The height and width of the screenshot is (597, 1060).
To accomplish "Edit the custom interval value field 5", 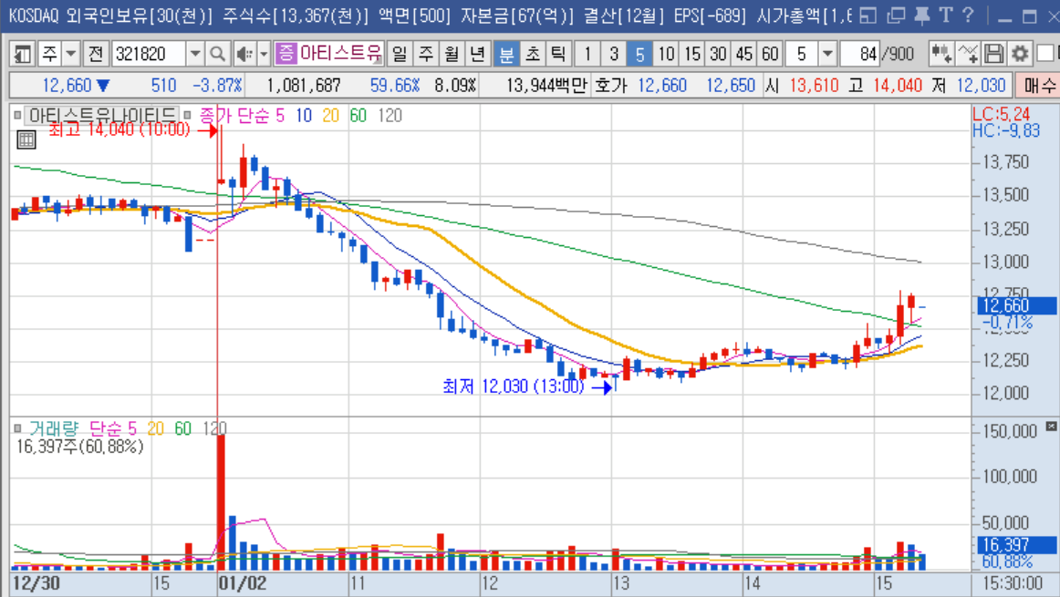I will tap(802, 54).
